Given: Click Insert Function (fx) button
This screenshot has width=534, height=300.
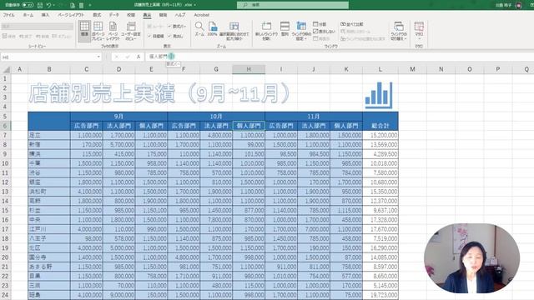Looking at the screenshot, I should (x=139, y=57).
